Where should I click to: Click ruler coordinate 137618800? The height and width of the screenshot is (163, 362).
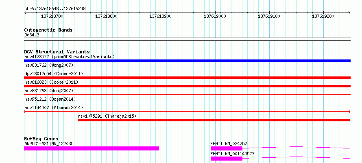107,16
